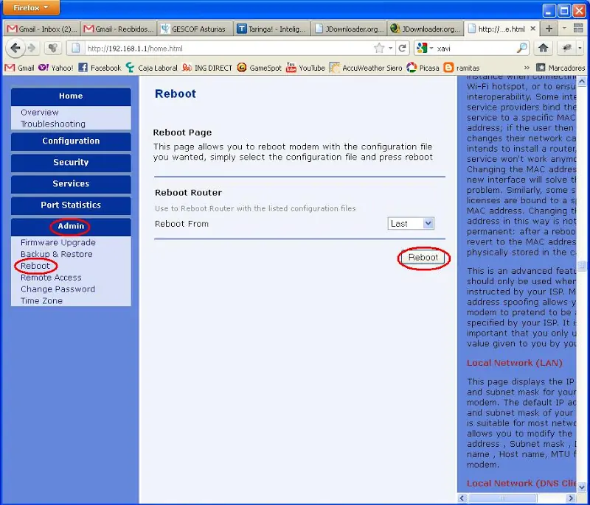Image resolution: width=590 pixels, height=505 pixels.
Task: Click the help pane vertical scrollbar down arrow
Action: (x=582, y=487)
